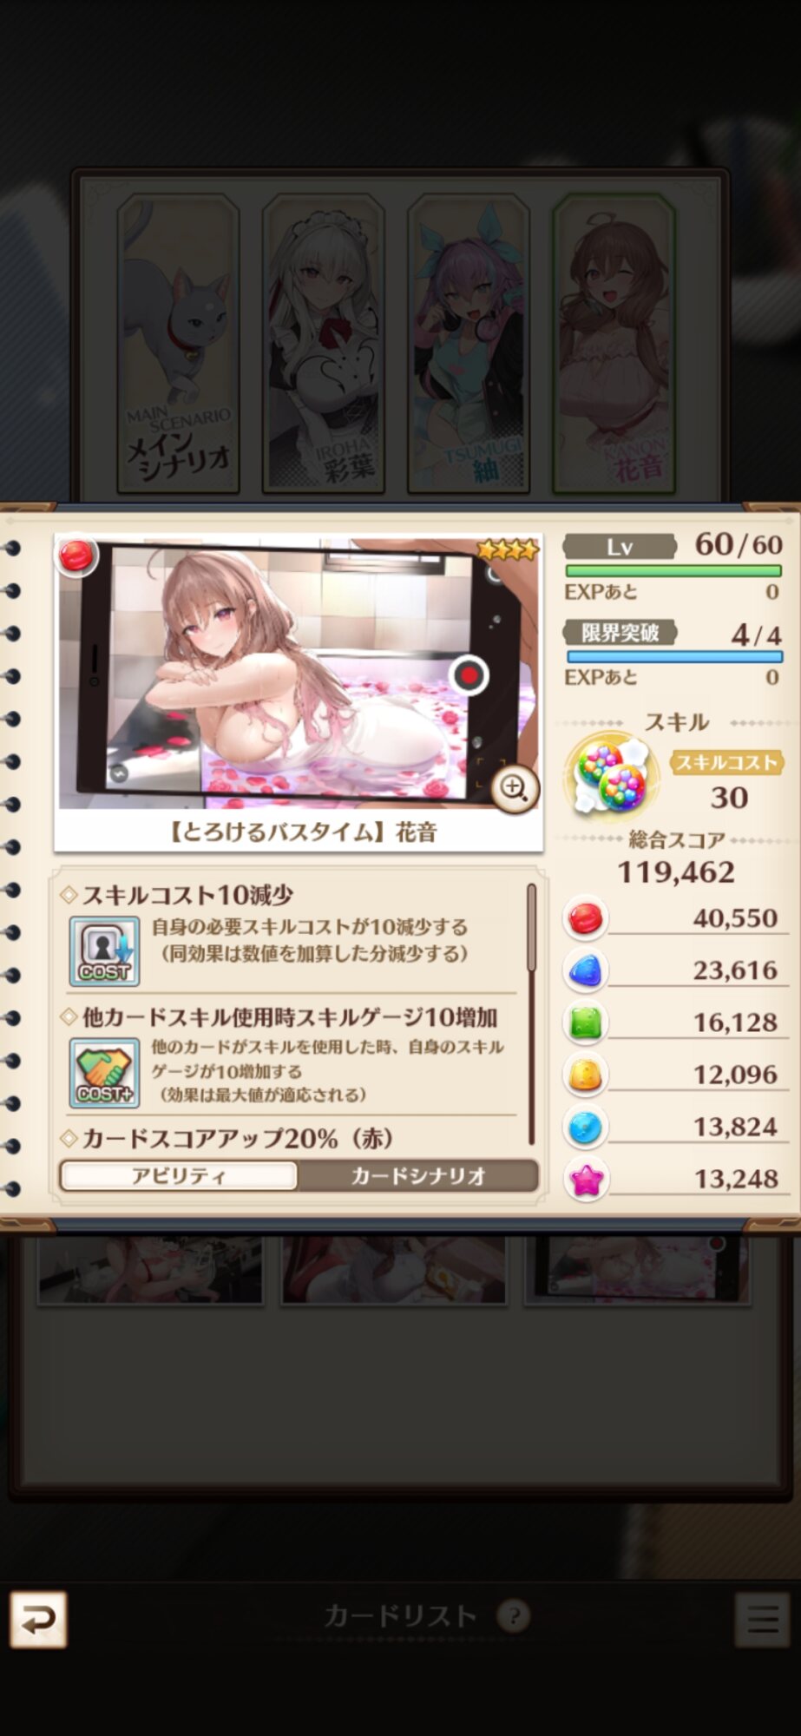Viewport: 801px width, 1736px height.
Task: Tap the magnifier zoom icon on card image
Action: [x=514, y=788]
